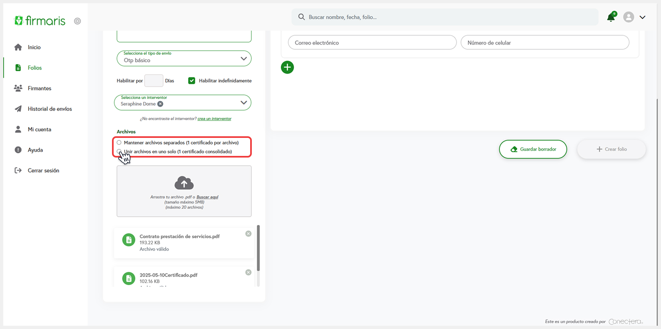This screenshot has height=329, width=661.
Task: Toggle Habilitar indefinidamente checkbox
Action: pyautogui.click(x=191, y=81)
